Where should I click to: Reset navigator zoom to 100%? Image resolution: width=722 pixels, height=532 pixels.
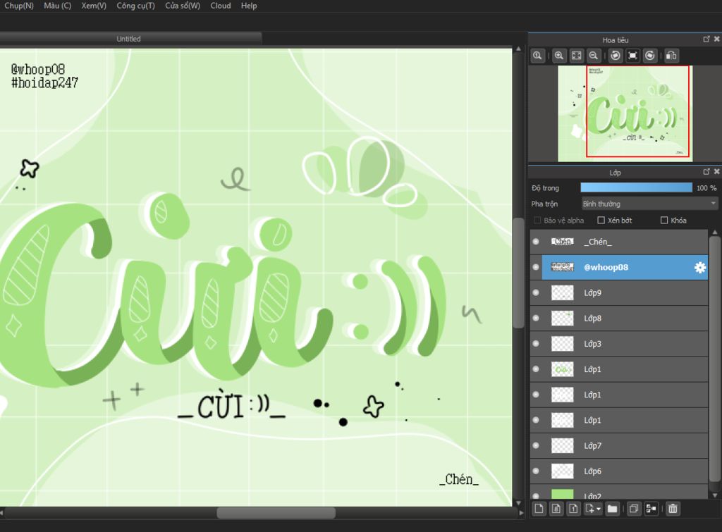point(537,56)
